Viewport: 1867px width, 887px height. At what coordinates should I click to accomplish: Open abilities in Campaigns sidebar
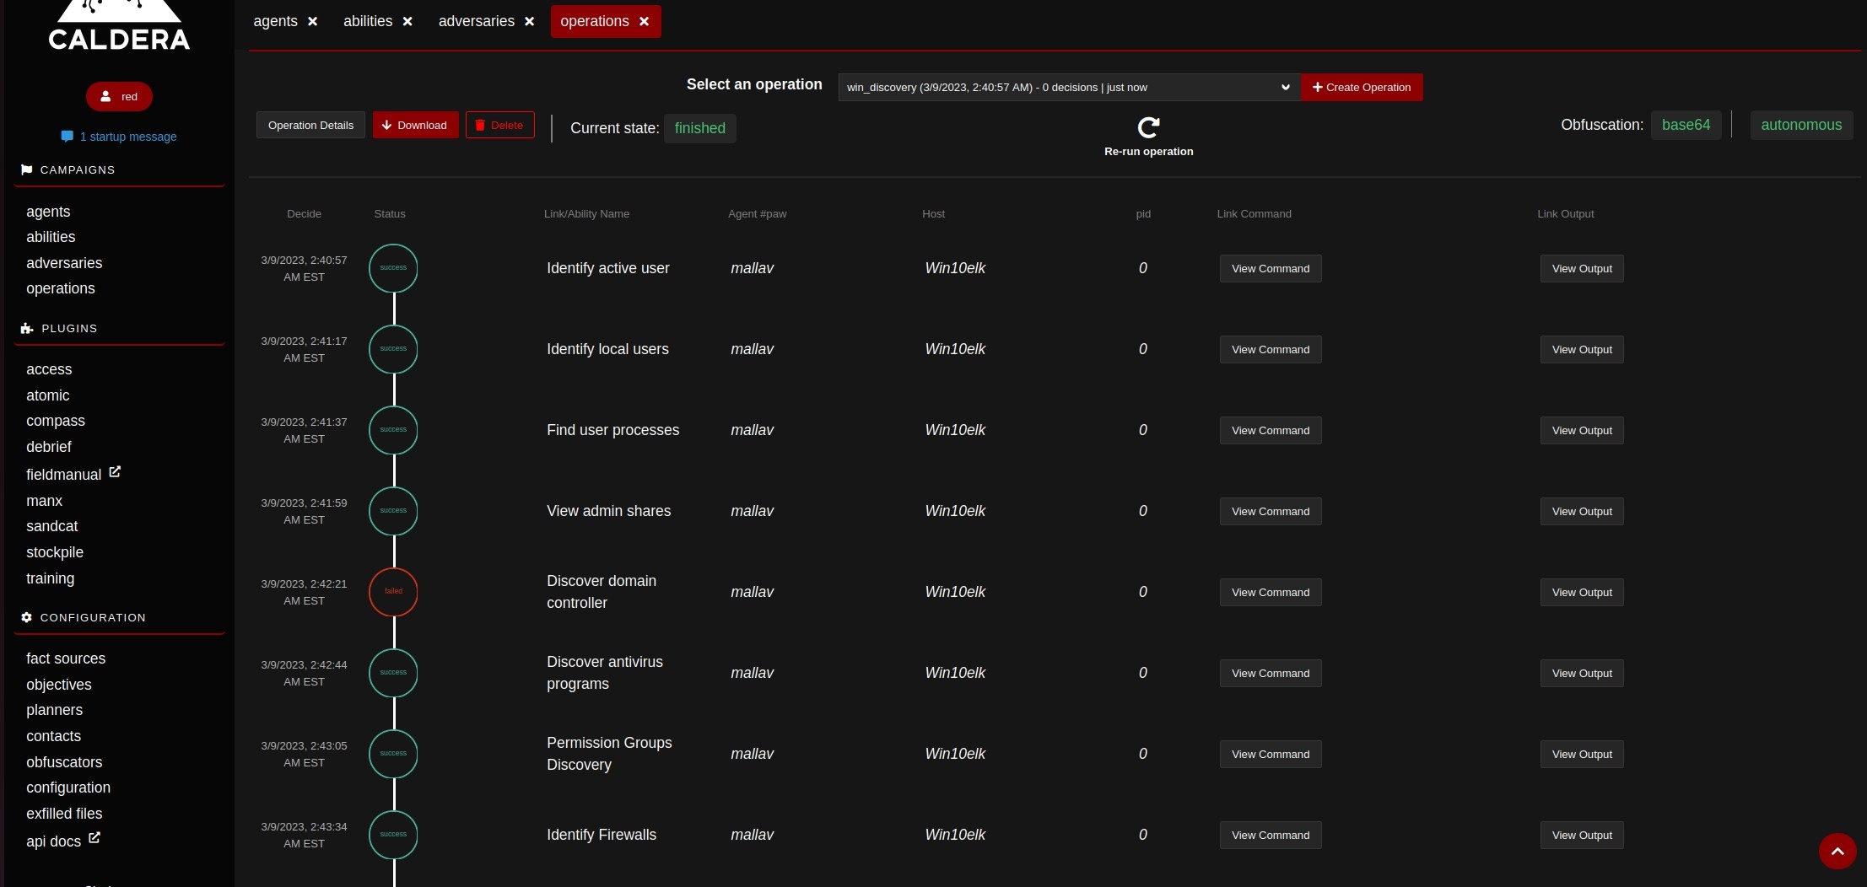point(51,237)
